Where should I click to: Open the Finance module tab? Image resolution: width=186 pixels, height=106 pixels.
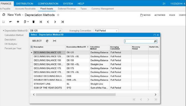(x=6, y=4)
